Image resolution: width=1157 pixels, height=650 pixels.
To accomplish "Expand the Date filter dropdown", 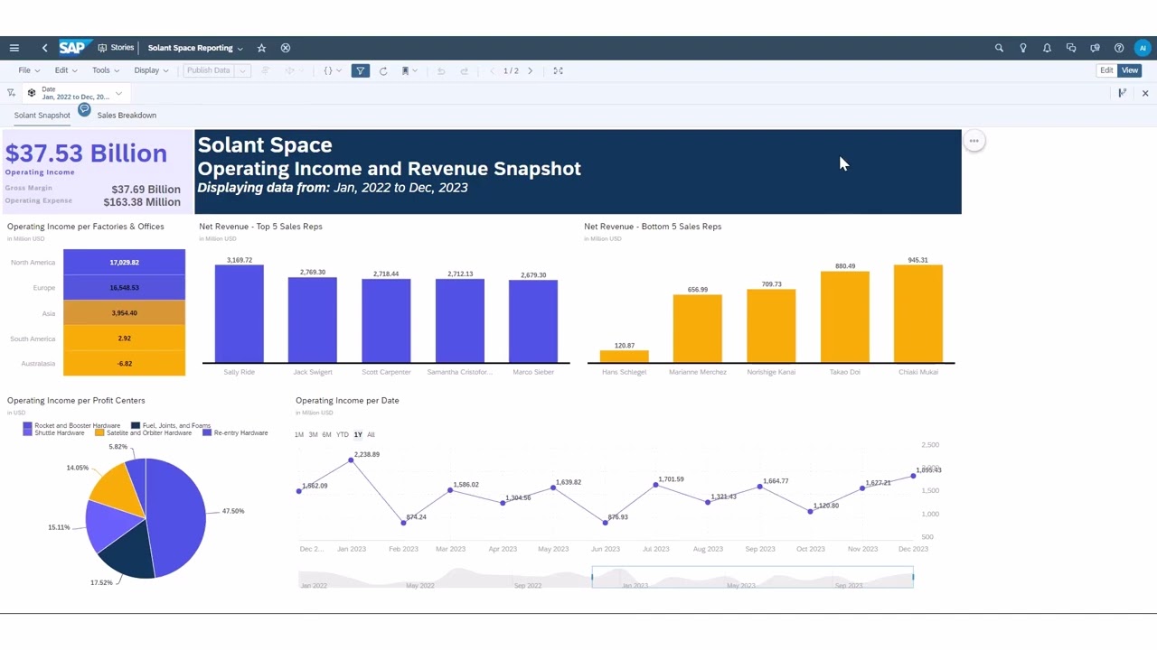I will [x=118, y=93].
